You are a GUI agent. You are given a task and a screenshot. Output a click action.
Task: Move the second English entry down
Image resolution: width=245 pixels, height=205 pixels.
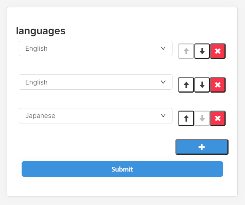[x=202, y=85]
